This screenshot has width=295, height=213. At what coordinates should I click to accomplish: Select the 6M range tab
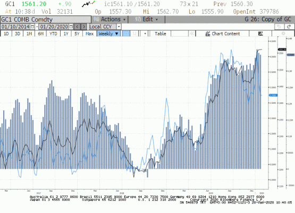(x=40, y=34)
